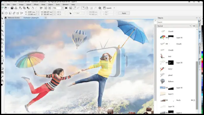Viewport: 204px width, 115px height.
Task: Choose the perspective mode icon on property bar
Action: tap(22, 13)
